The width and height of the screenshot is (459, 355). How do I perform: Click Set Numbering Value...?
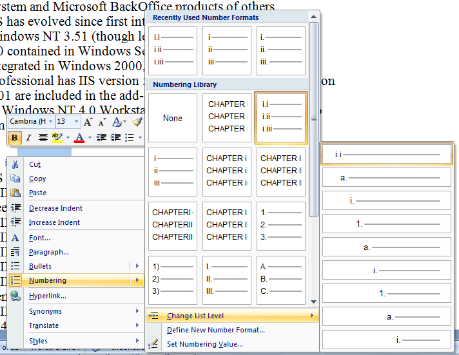(205, 344)
